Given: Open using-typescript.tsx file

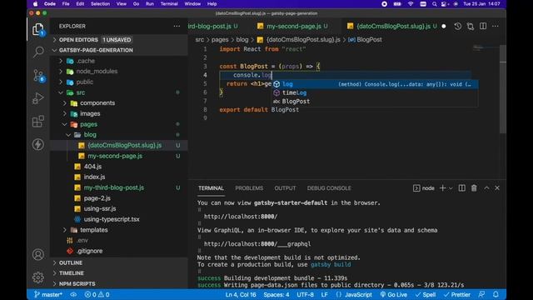Looking at the screenshot, I should click(112, 219).
